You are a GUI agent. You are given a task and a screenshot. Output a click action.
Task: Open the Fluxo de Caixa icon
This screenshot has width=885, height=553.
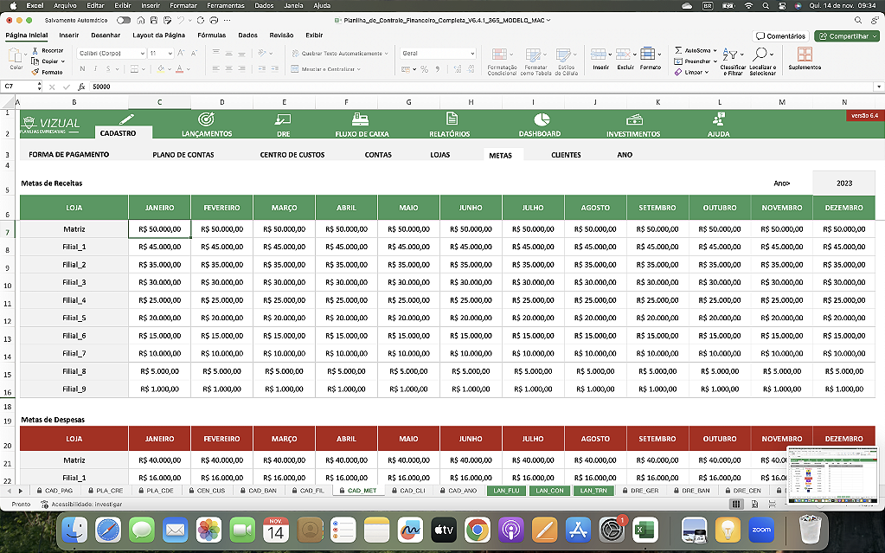pos(362,119)
